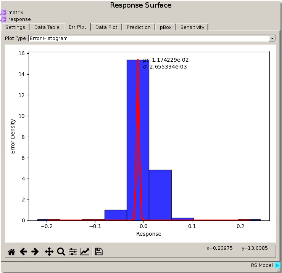
Task: Select the pBox tab
Action: click(x=166, y=27)
